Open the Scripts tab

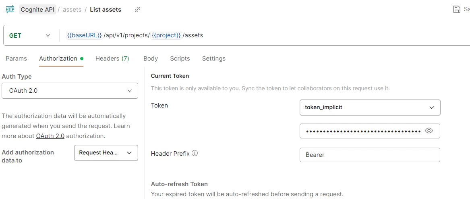[x=180, y=59]
